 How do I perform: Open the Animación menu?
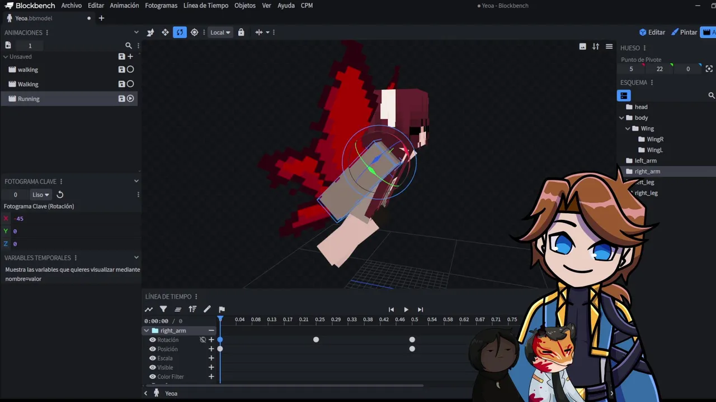click(x=124, y=6)
